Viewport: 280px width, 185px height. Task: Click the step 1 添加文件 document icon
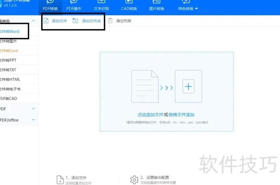pyautogui.click(x=60, y=180)
